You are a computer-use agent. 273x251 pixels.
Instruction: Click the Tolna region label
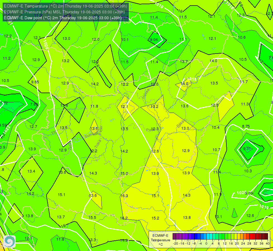[x=98, y=144]
